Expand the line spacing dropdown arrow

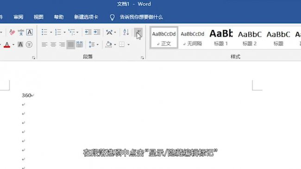pyautogui.click(x=98, y=45)
